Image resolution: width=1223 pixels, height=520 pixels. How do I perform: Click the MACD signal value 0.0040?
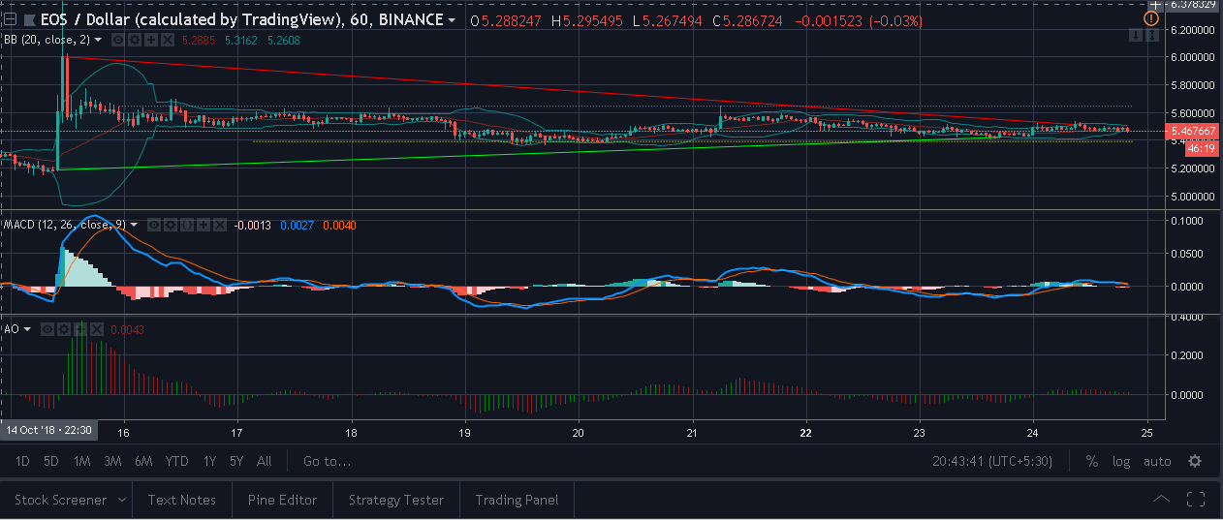pyautogui.click(x=338, y=225)
